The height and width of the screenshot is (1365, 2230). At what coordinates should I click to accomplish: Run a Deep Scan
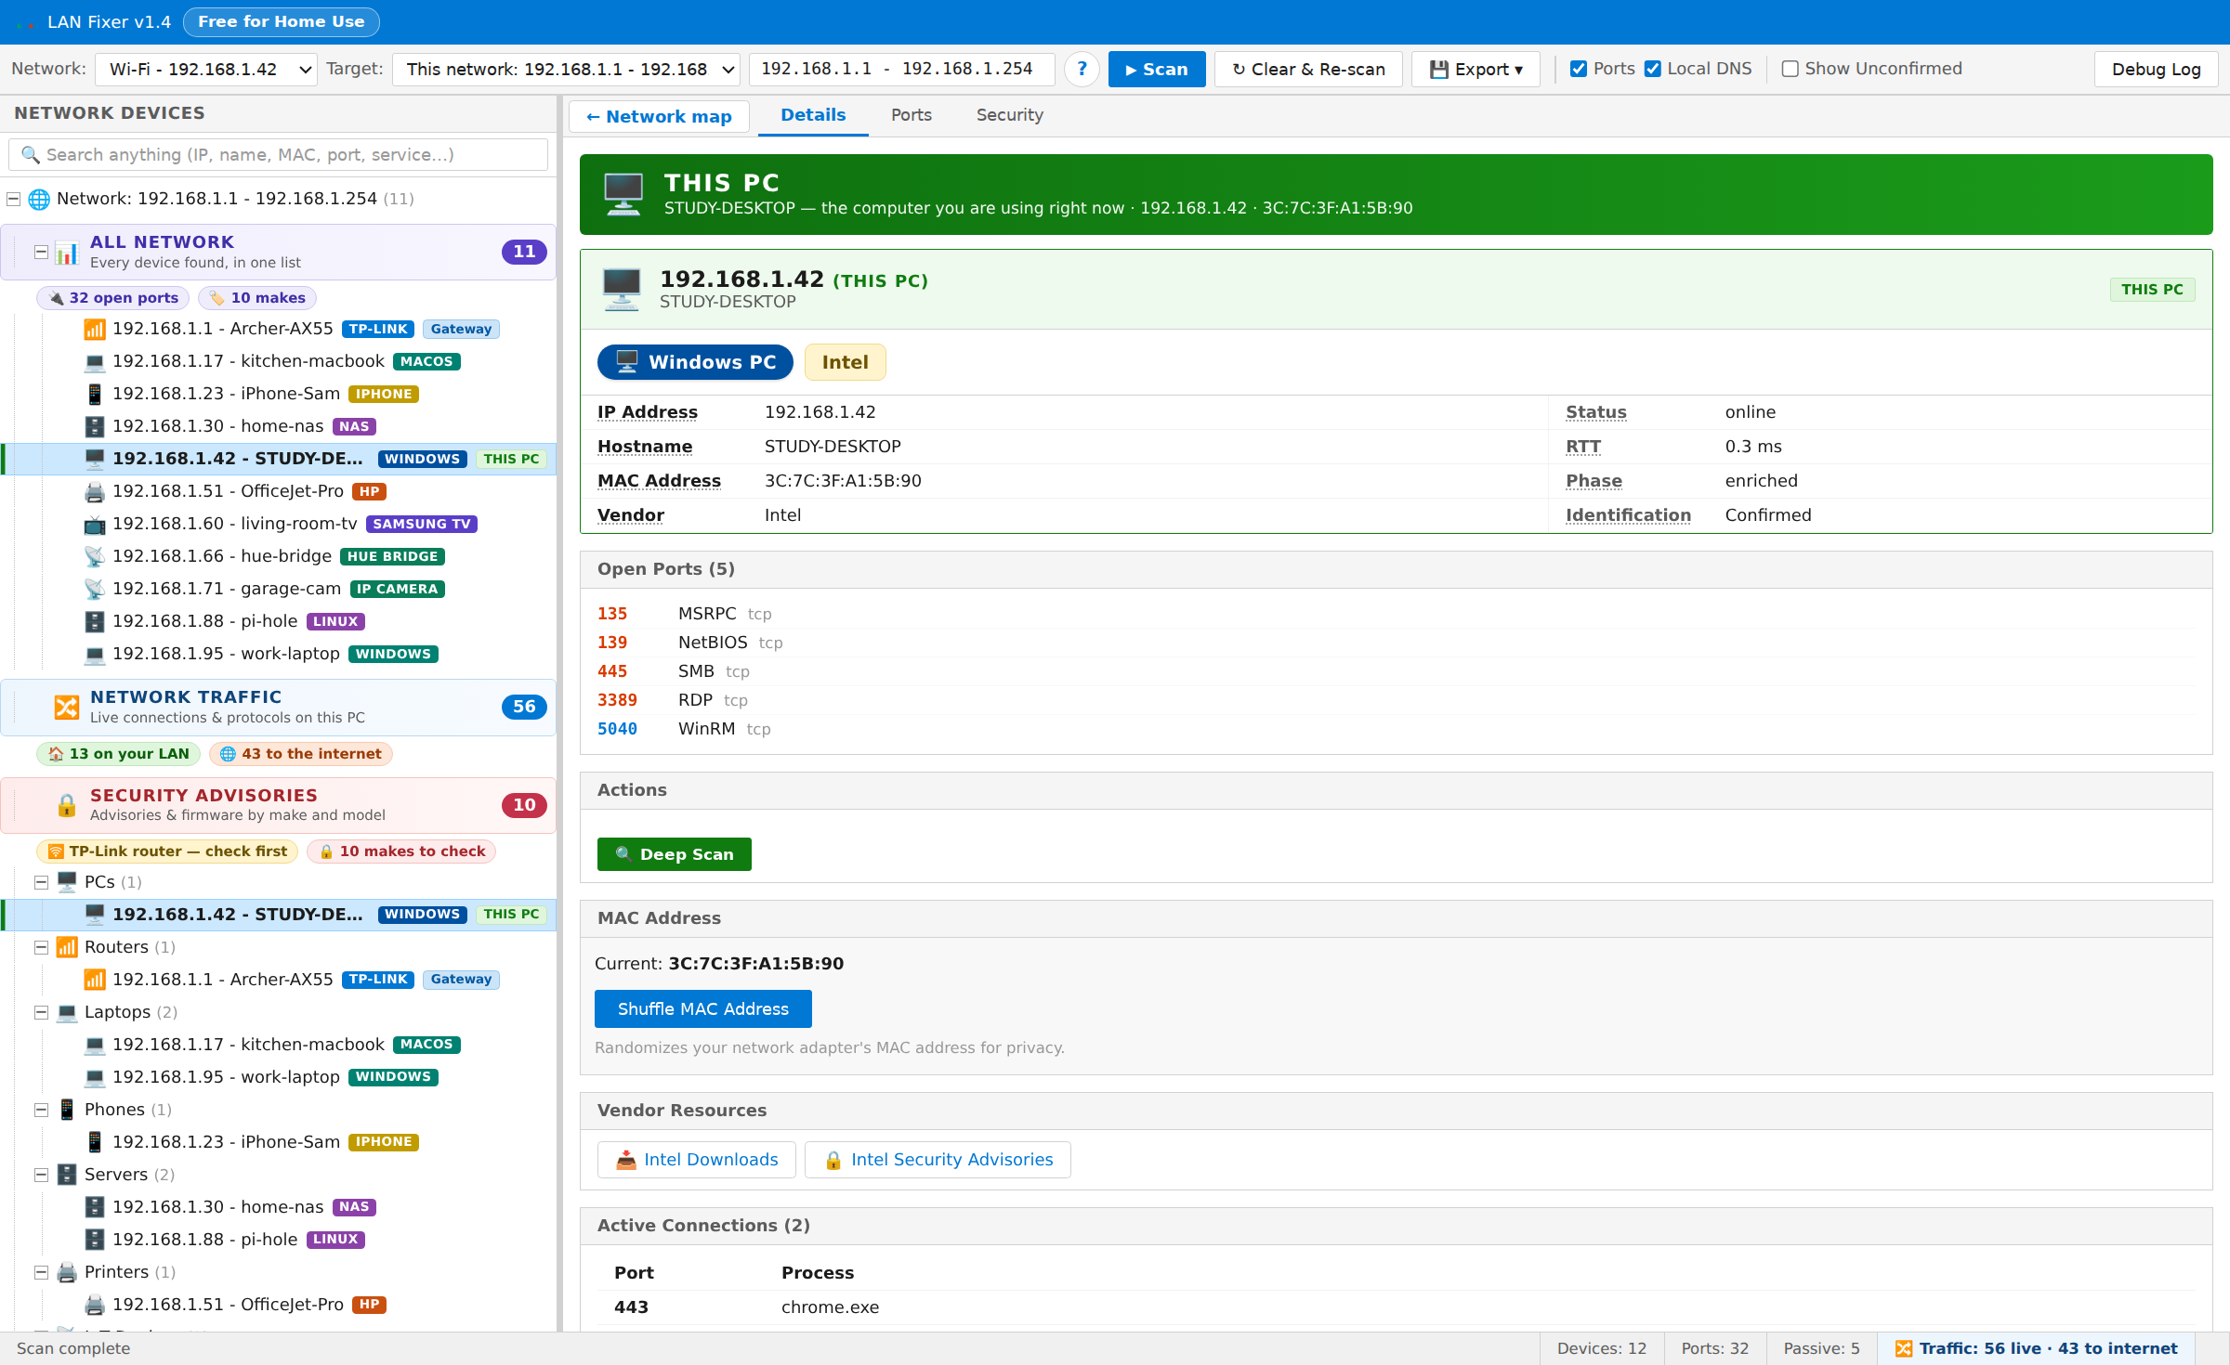point(675,854)
